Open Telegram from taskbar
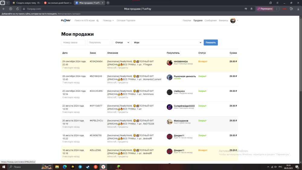This screenshot has height=170, width=302. click(80, 167)
